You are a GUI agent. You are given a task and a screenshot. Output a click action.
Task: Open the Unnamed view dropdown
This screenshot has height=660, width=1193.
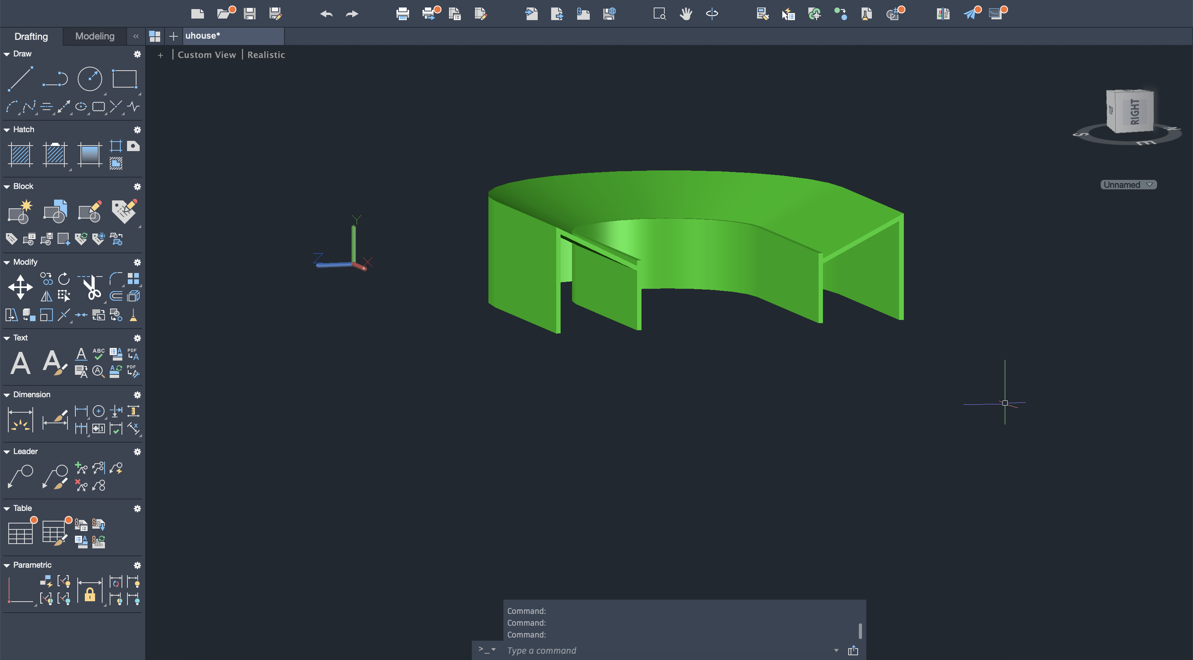1128,185
